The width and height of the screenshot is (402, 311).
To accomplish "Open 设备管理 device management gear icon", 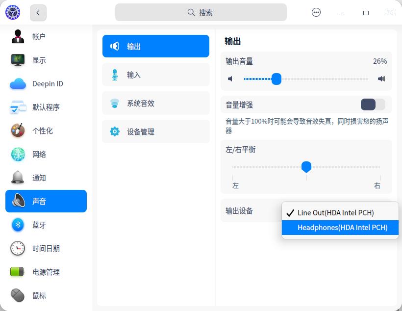I will coord(114,131).
